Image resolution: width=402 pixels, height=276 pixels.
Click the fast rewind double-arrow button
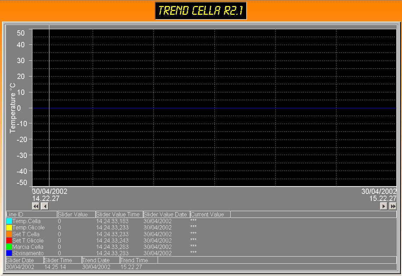[x=36, y=206]
